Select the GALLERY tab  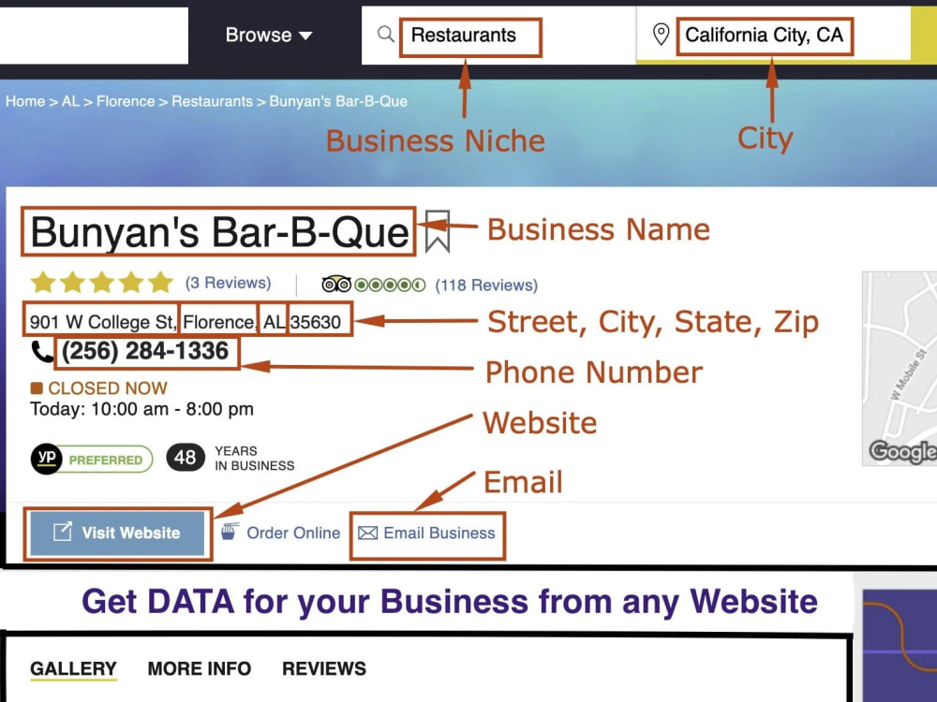coord(73,668)
